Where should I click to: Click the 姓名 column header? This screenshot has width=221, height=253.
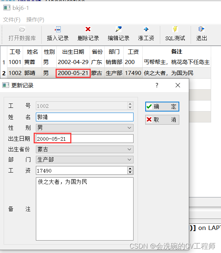(x=32, y=52)
